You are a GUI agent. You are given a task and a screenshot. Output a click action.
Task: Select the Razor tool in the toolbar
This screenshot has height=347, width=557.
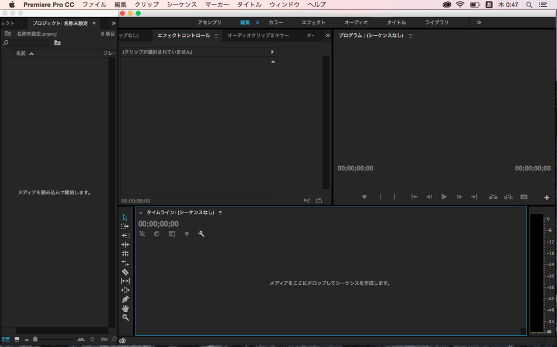click(x=125, y=272)
